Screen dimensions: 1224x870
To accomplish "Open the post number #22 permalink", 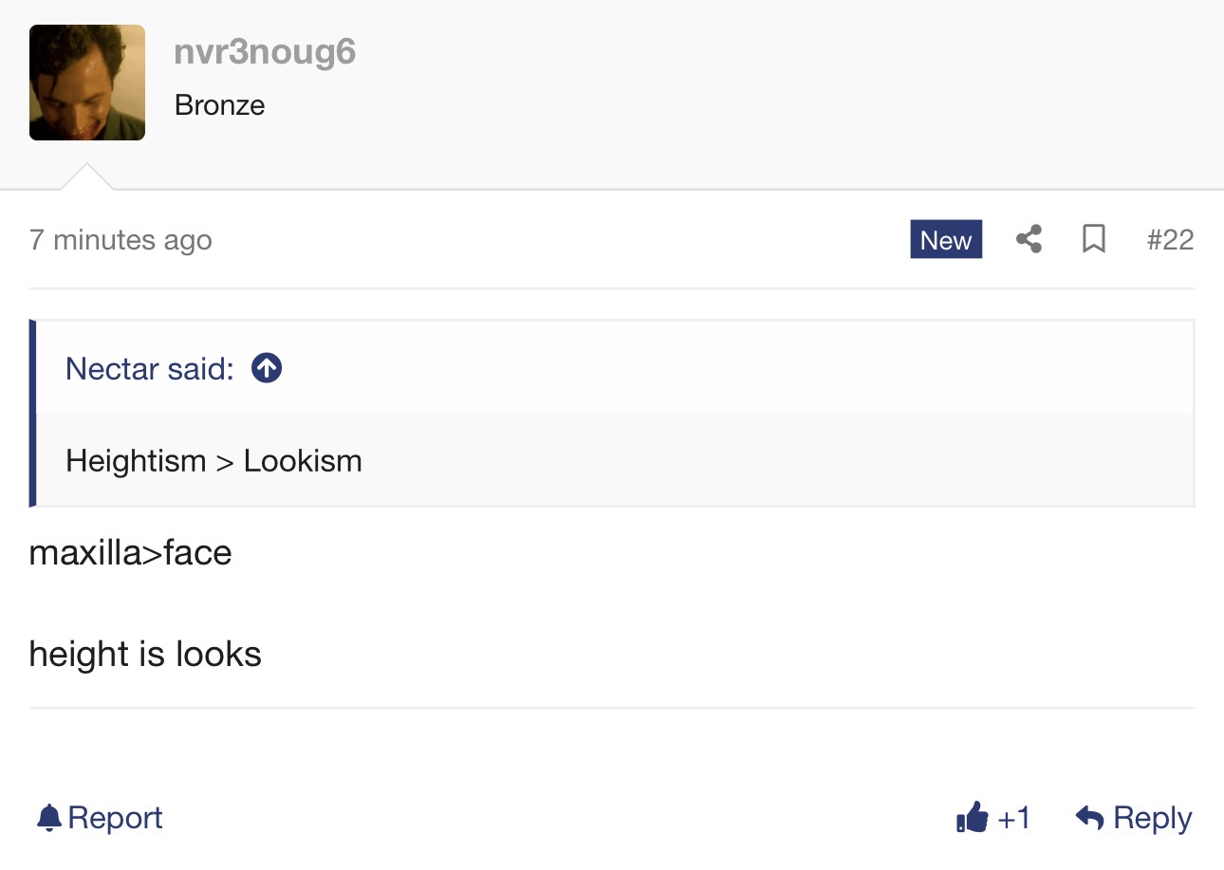I will click(x=1169, y=240).
